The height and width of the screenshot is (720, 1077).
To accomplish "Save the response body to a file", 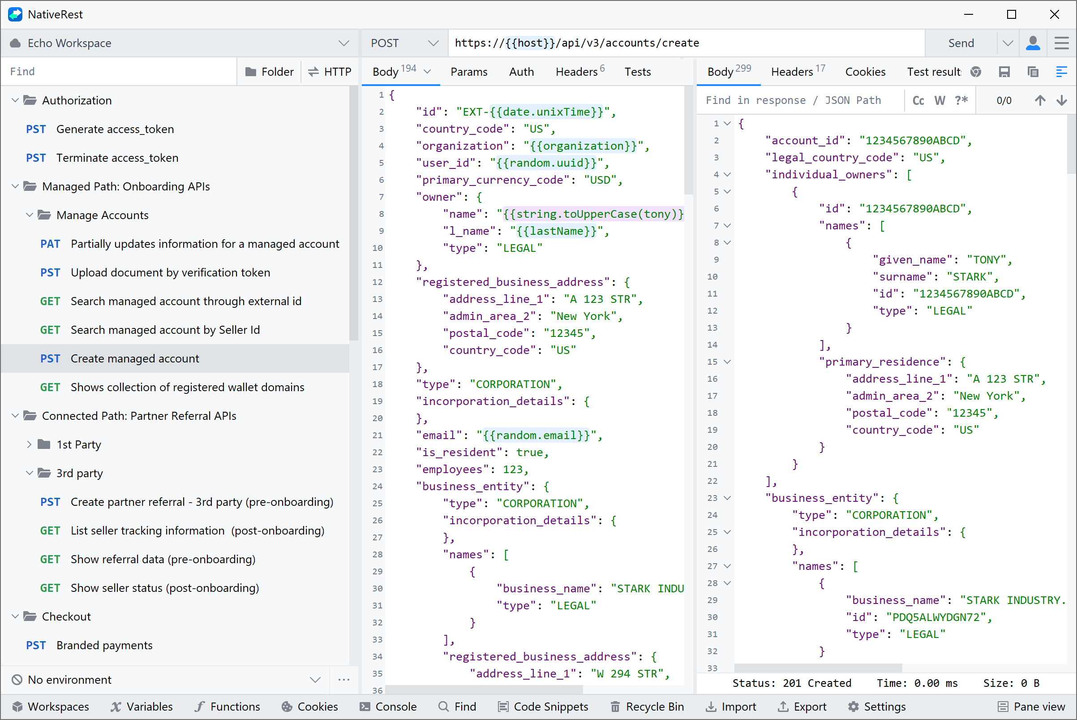I will pyautogui.click(x=1005, y=72).
